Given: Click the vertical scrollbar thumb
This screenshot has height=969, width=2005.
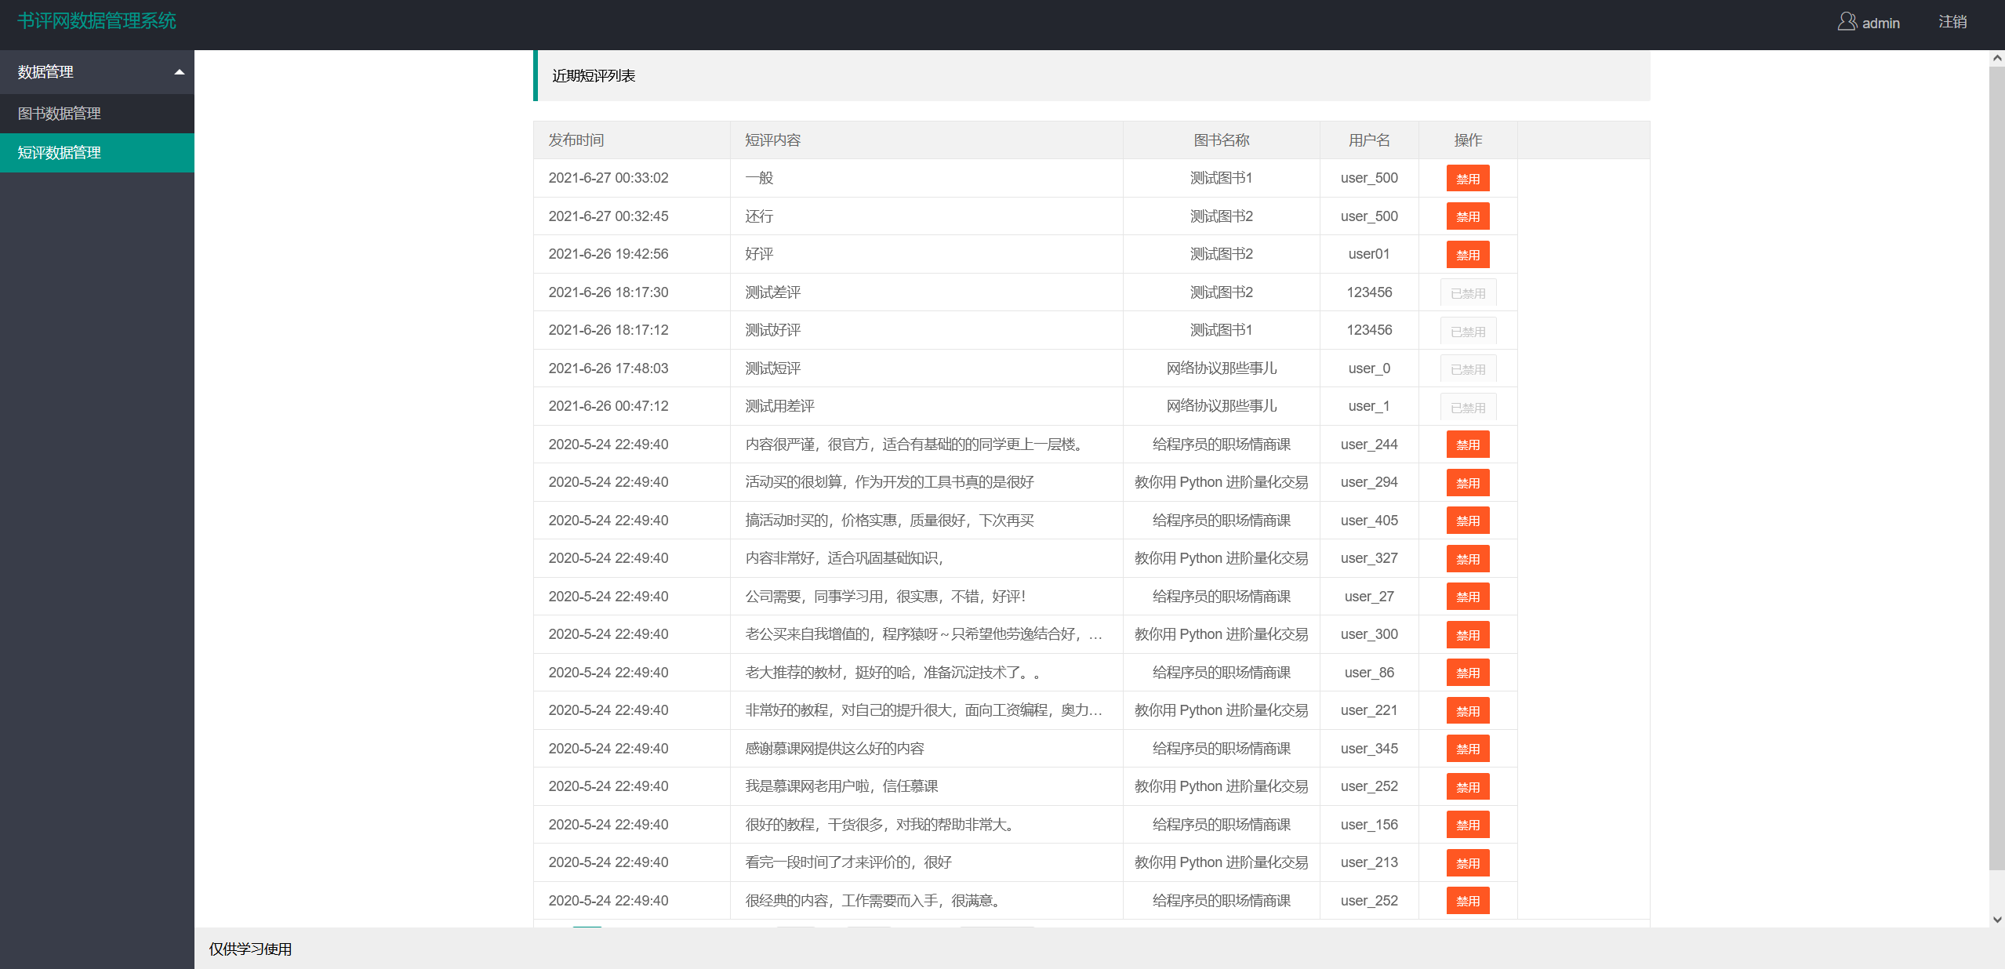Looking at the screenshot, I should click(1997, 468).
